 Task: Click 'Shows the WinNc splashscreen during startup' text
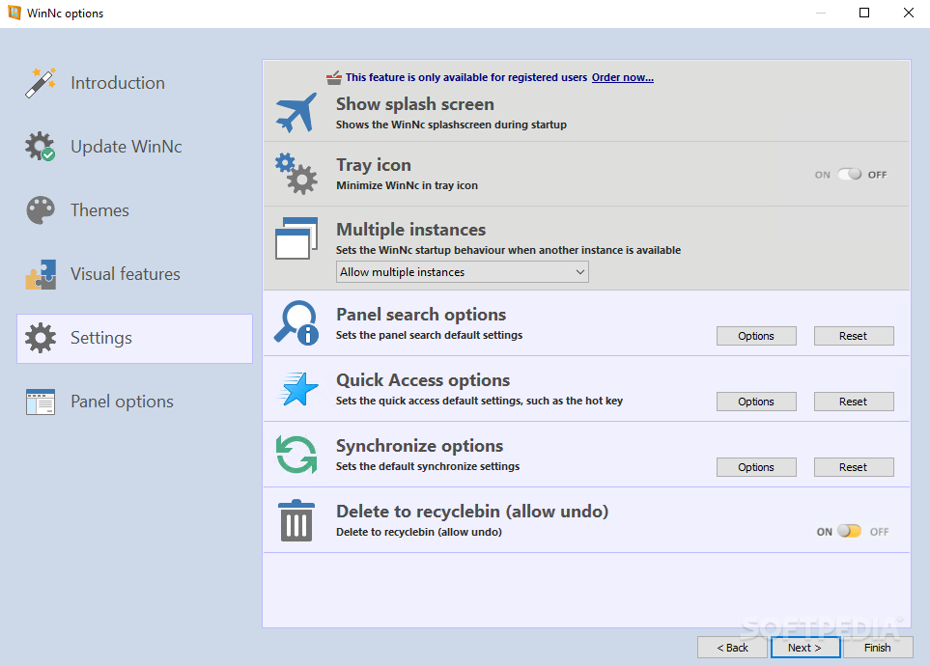click(451, 125)
